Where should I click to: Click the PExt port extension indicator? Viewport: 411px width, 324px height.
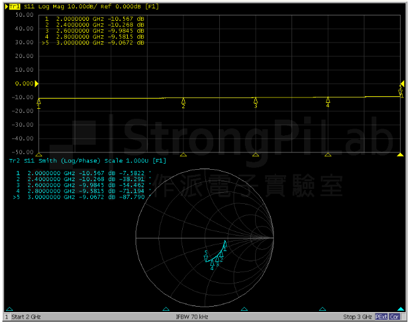[x=381, y=317]
